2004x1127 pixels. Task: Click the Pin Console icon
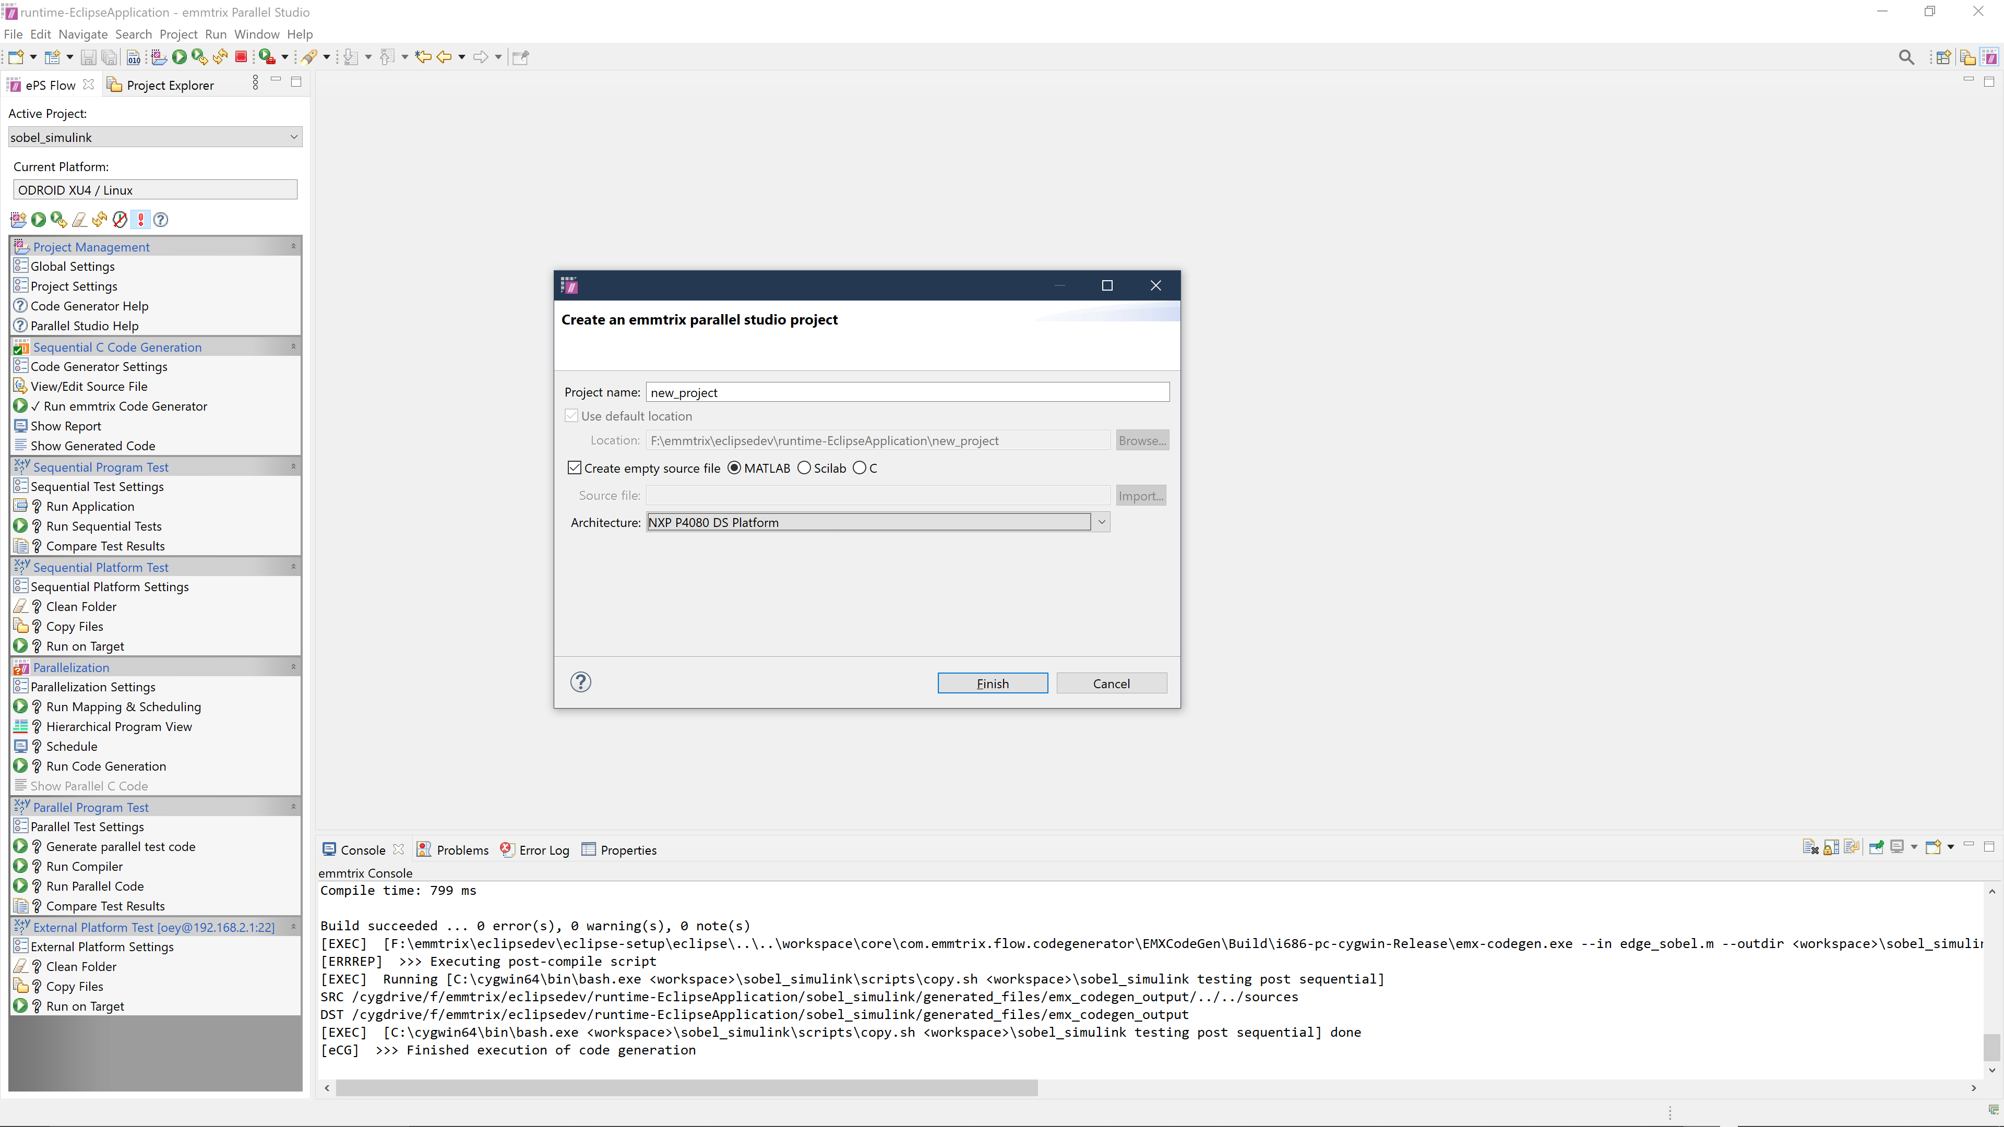(1877, 847)
